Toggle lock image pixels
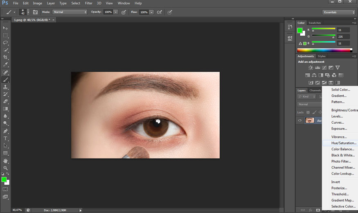The height and width of the screenshot is (213, 358). (x=314, y=112)
